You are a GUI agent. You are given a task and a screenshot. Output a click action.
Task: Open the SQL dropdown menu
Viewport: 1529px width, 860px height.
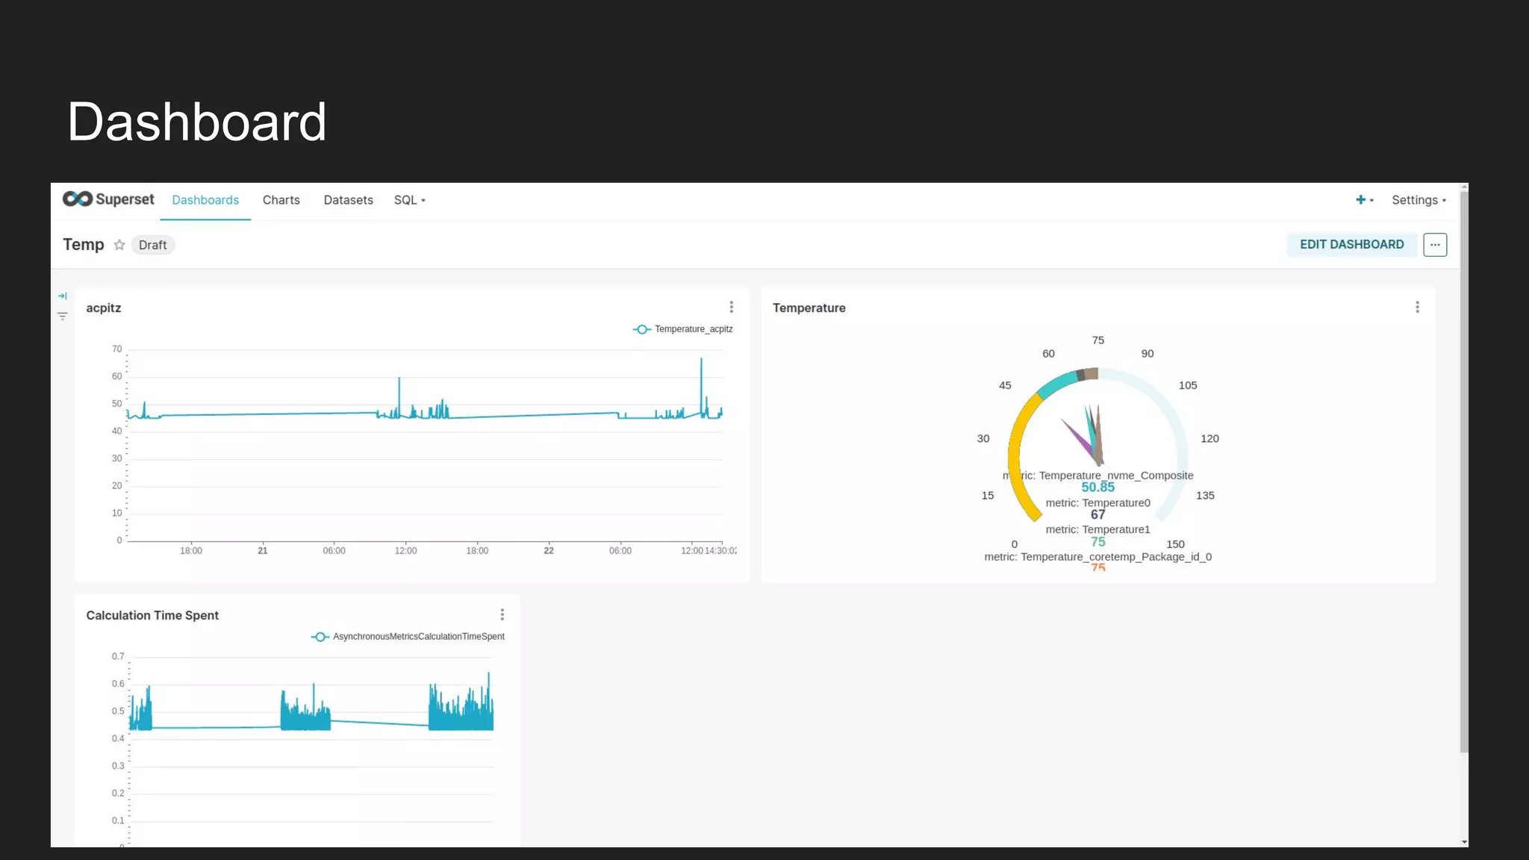[409, 200]
